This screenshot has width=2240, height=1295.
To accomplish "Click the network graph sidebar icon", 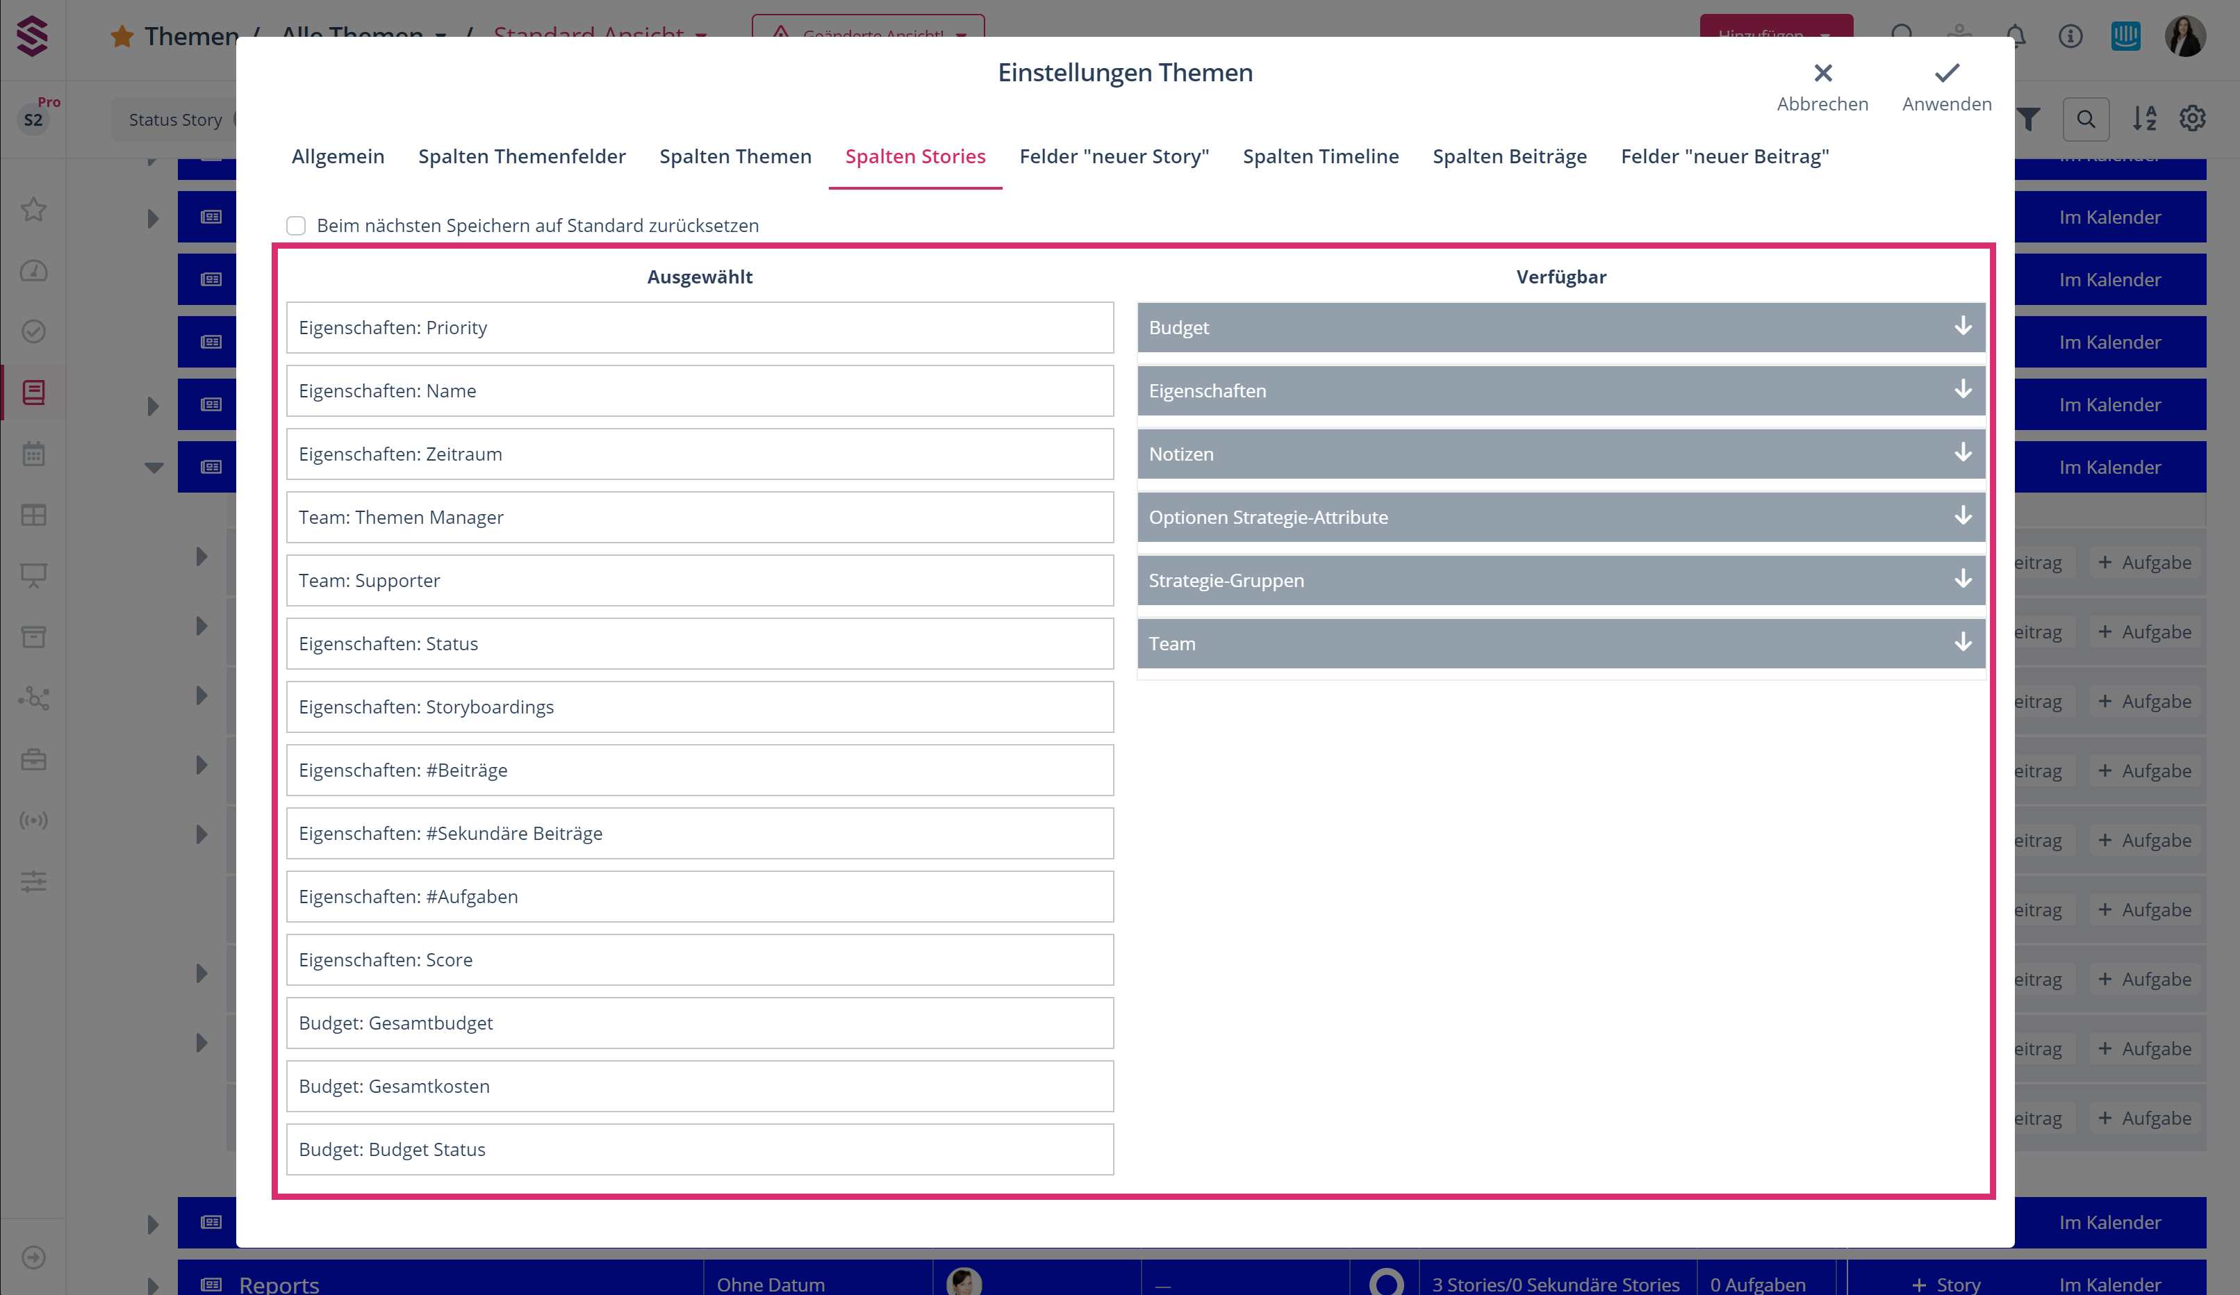I will point(34,698).
